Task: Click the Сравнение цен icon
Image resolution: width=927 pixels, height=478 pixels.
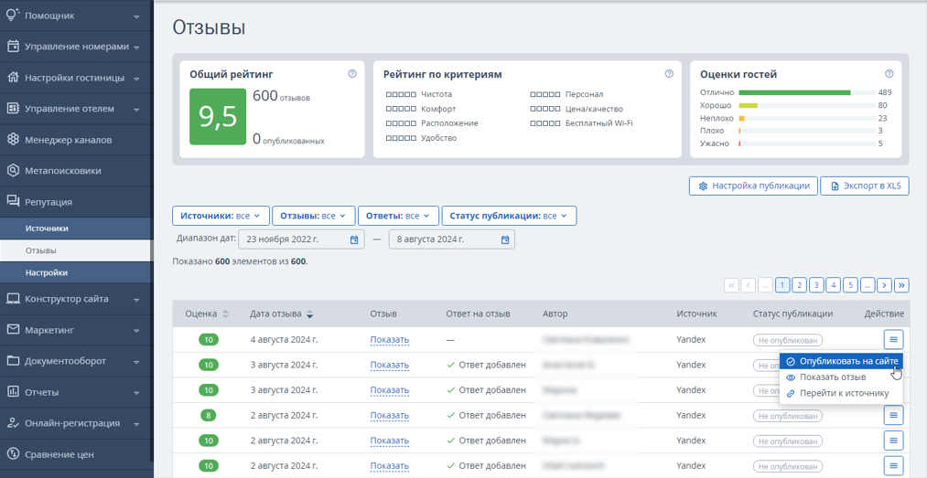Action: click(x=13, y=454)
